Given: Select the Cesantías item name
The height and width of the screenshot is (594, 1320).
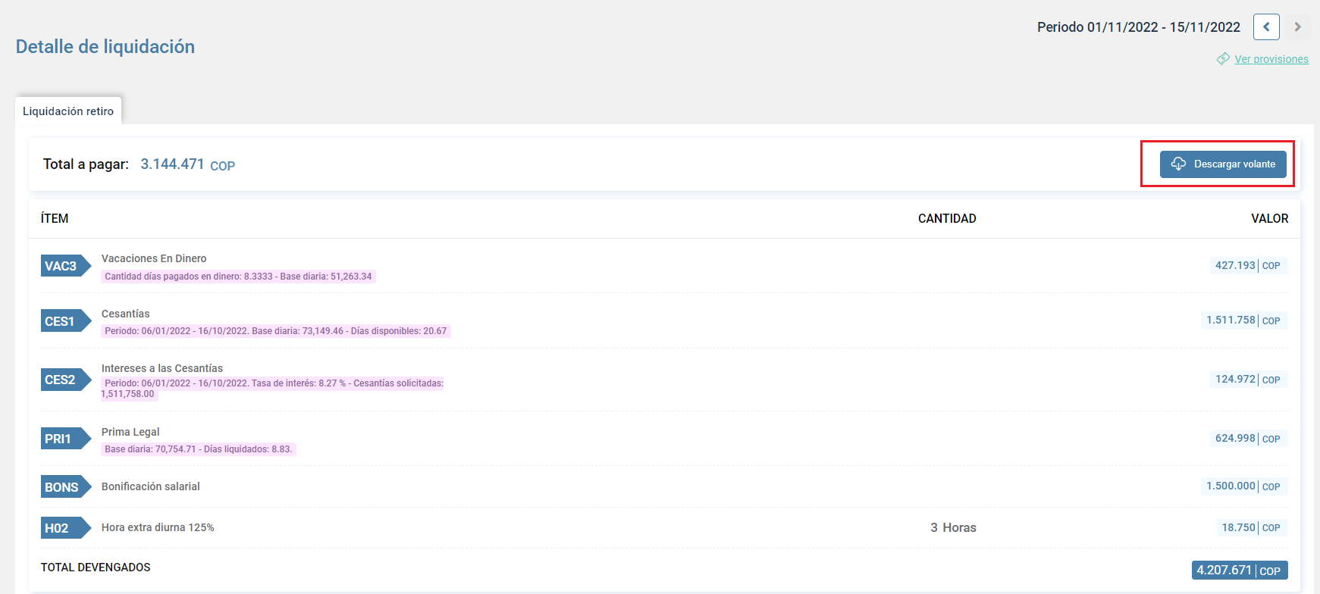Looking at the screenshot, I should 125,314.
